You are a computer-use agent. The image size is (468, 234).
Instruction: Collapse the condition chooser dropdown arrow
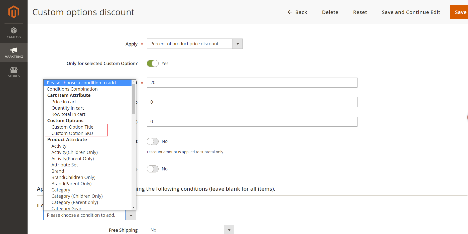click(131, 215)
